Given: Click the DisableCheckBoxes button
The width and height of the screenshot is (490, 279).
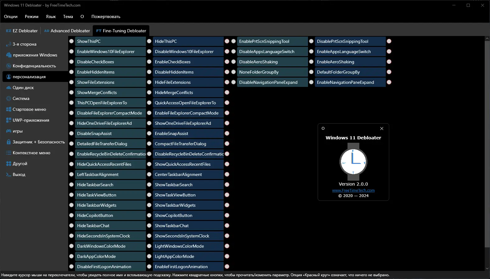Looking at the screenshot, I should click(110, 62).
